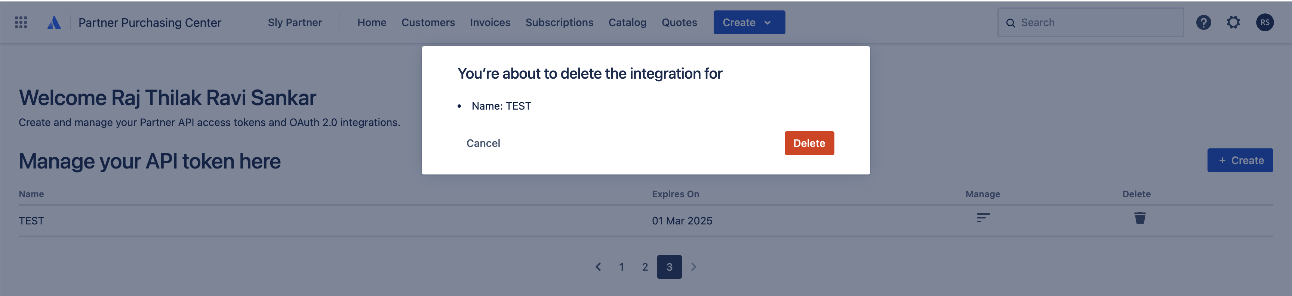
Task: Click the + Create token button
Action: (1240, 161)
